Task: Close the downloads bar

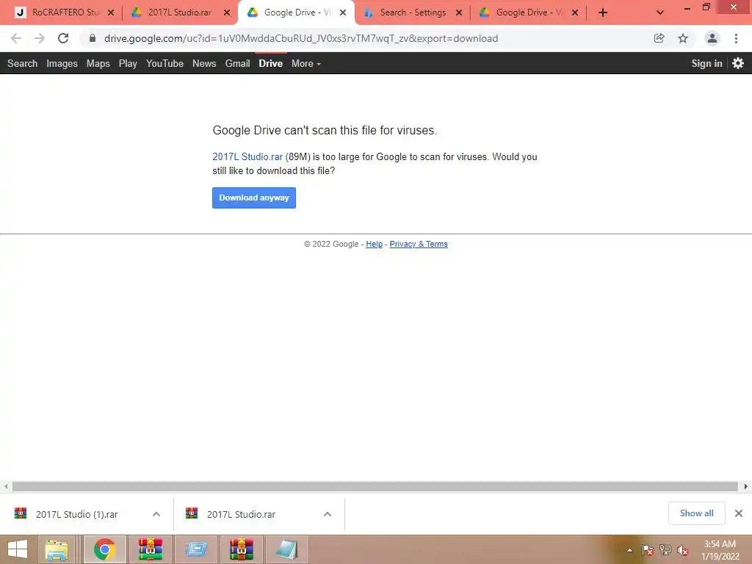Action: 739,513
